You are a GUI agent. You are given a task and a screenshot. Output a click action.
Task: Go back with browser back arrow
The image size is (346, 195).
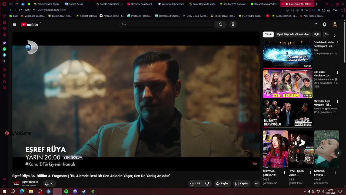point(11,10)
